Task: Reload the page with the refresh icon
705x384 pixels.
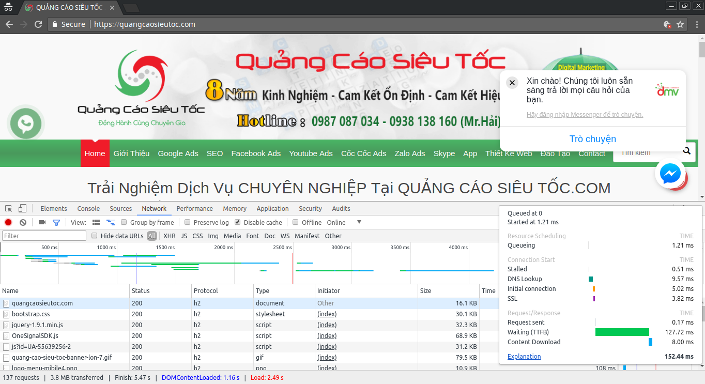Action: 38,24
